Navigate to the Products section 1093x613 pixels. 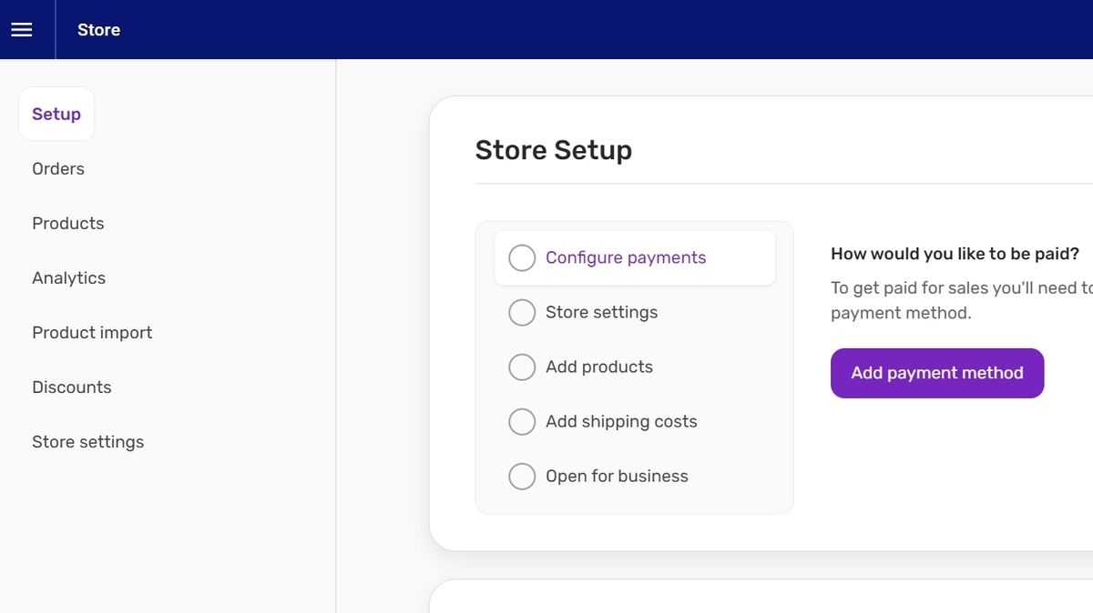(67, 223)
